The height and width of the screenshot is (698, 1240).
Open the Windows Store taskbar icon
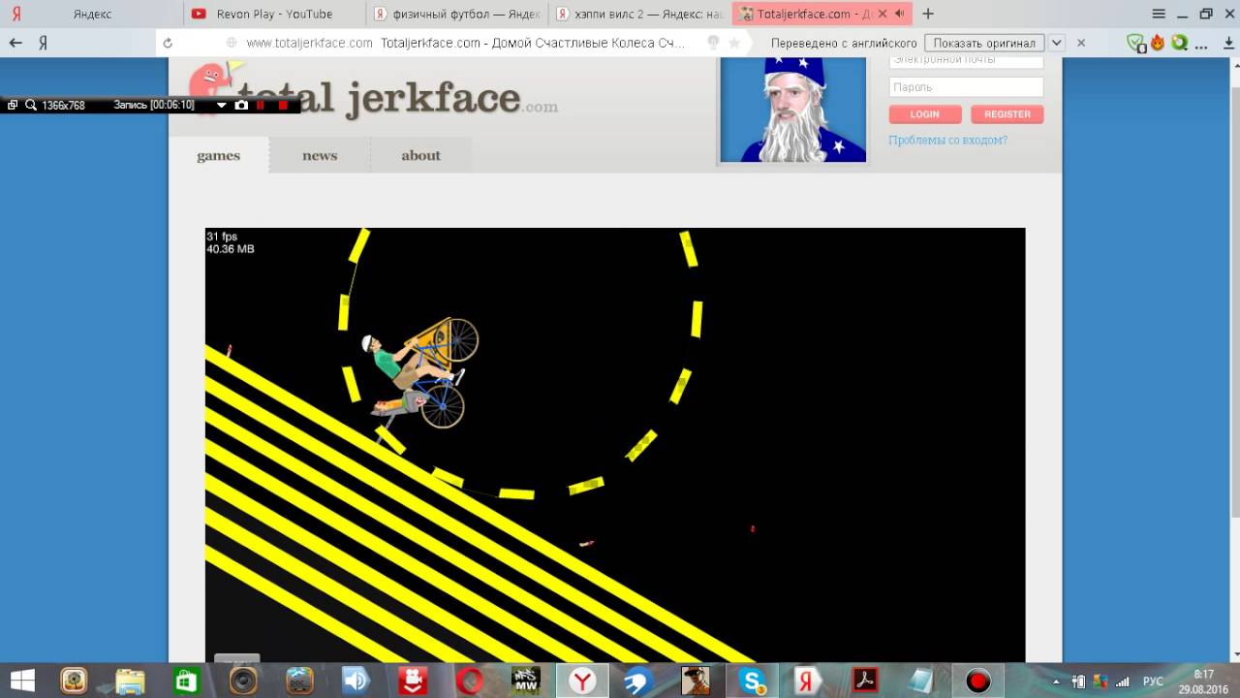pos(186,681)
